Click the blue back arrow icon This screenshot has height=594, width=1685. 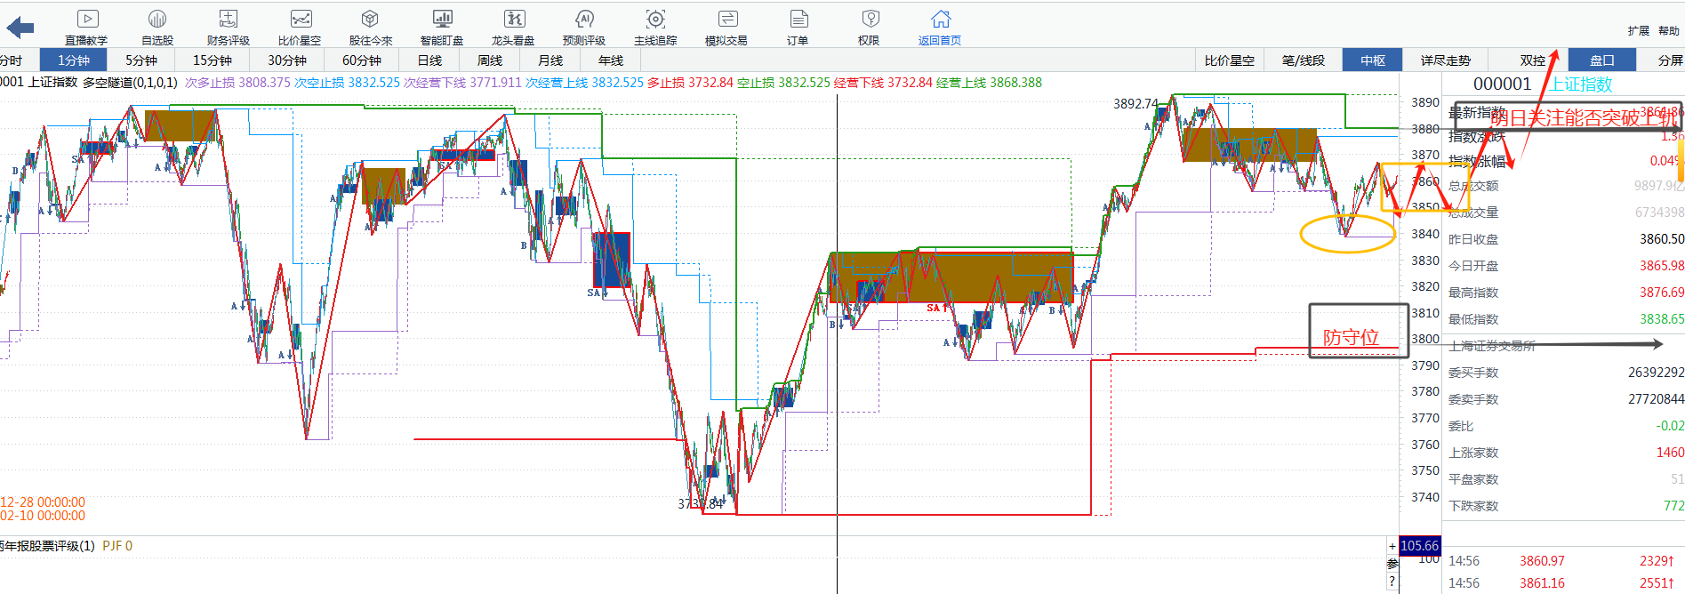[x=20, y=28]
